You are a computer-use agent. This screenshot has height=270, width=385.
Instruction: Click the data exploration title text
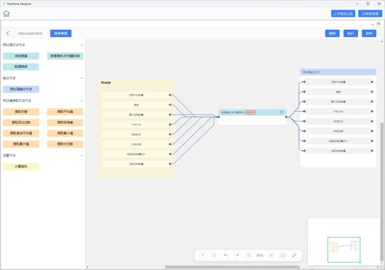pyautogui.click(x=30, y=33)
